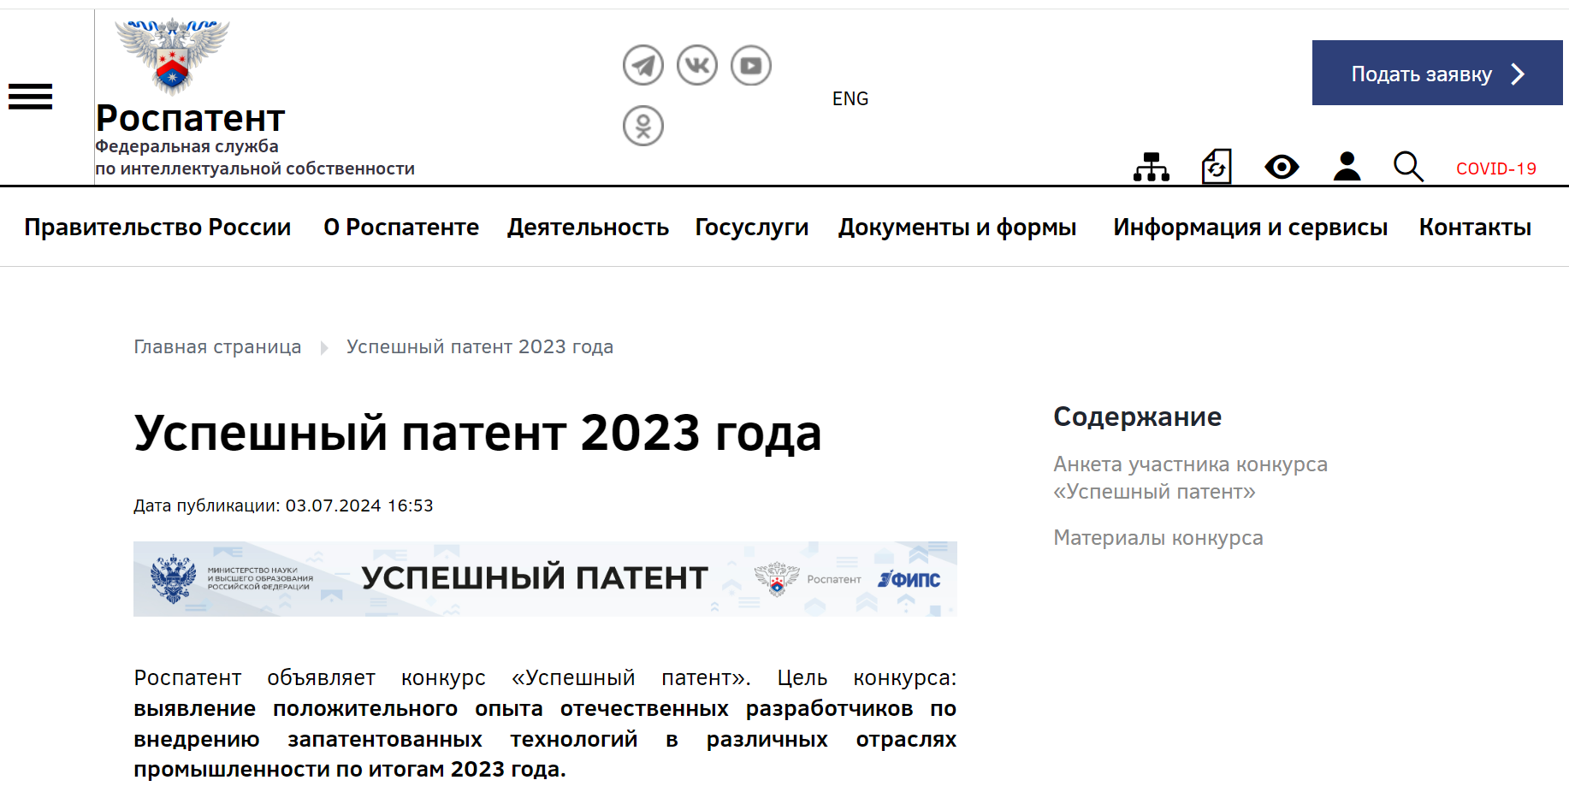Screen dimensions: 1569x792
Task: Click the Подать заявку button
Action: point(1437,73)
